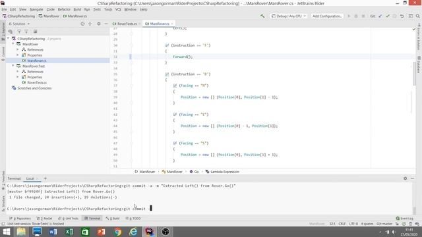Open the Tests menu
The image size is (422, 237).
(97, 9)
